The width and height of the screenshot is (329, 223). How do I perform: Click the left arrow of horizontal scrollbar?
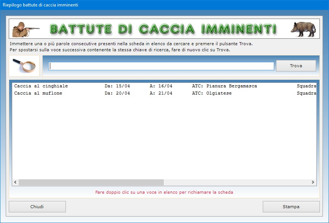point(15,182)
